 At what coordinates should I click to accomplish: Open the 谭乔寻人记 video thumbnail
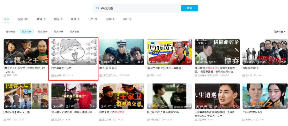point(170,52)
